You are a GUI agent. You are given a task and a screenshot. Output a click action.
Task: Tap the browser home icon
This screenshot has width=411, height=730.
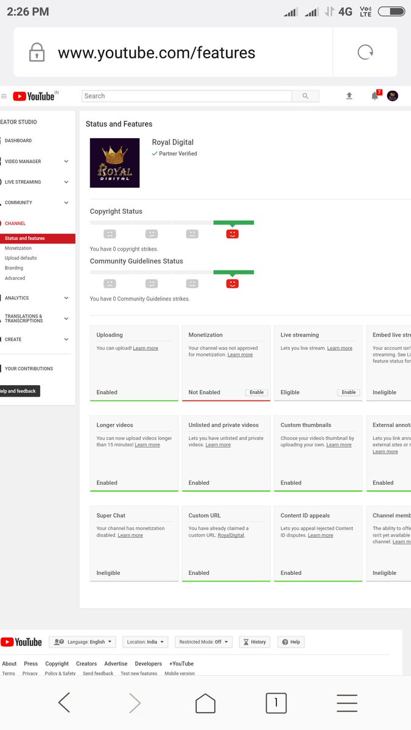(x=205, y=703)
